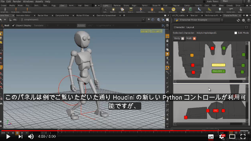Switch to the Geometry Spreadsheet tab
The width and height of the screenshot is (251, 141).
tap(106, 16)
